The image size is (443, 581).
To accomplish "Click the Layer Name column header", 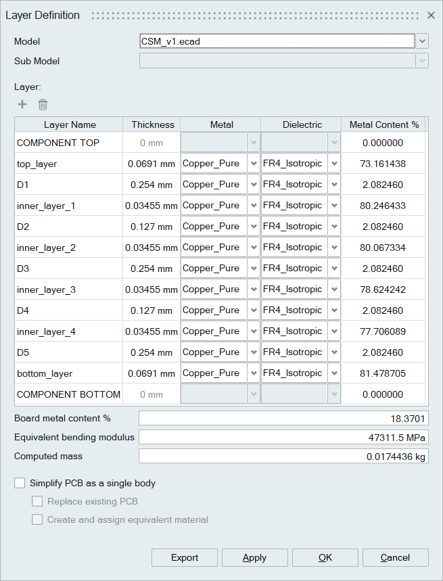I will point(70,124).
